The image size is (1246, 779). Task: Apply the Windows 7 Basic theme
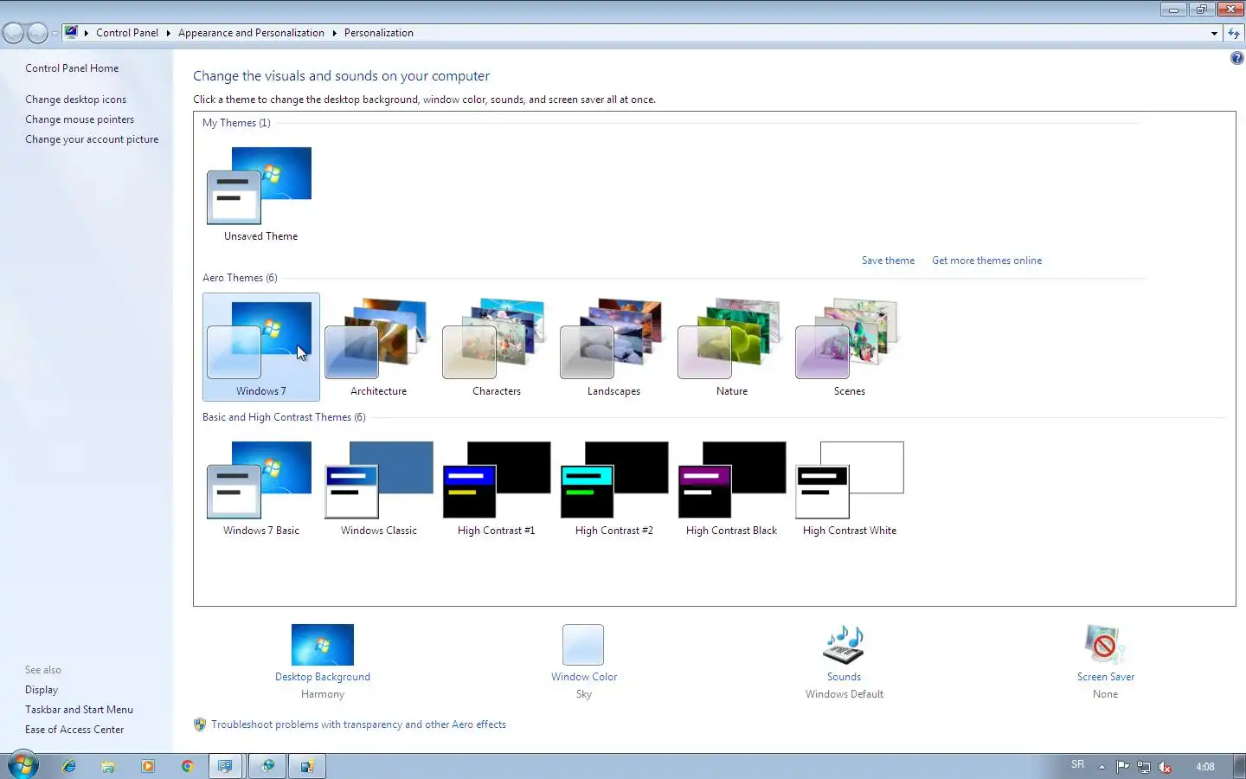(260, 487)
